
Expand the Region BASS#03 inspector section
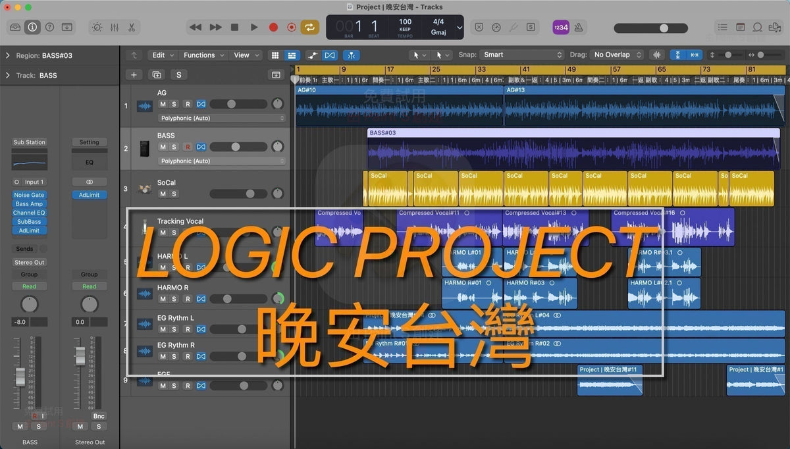[x=7, y=56]
